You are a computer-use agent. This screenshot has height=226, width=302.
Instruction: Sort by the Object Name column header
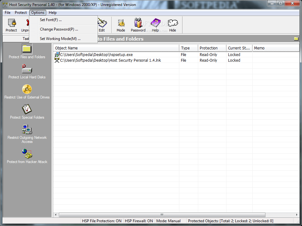click(116, 48)
